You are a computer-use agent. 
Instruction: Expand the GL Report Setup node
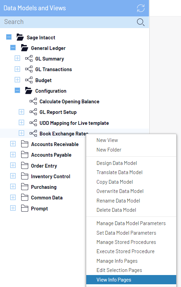(x=21, y=112)
